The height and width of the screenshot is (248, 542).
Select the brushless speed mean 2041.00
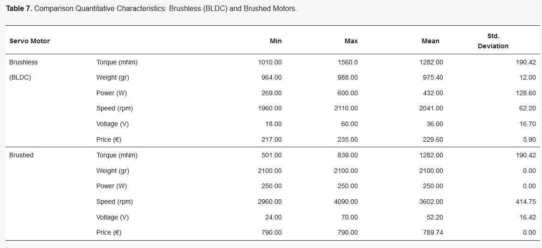pos(431,108)
